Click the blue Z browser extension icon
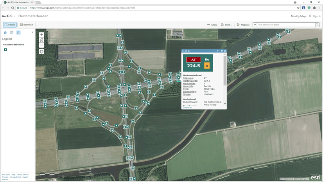The image size is (323, 182). click(x=303, y=7)
